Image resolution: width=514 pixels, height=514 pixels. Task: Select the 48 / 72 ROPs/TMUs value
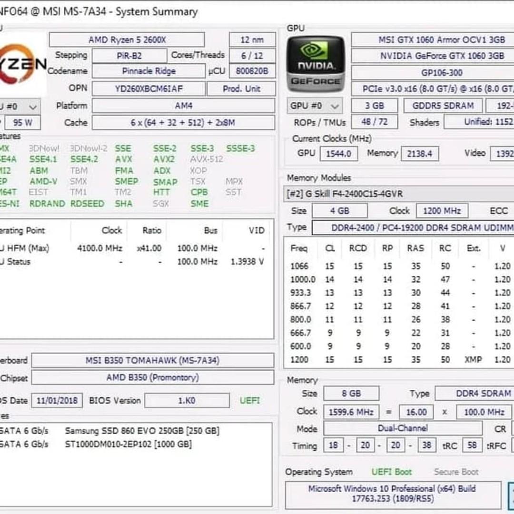375,122
